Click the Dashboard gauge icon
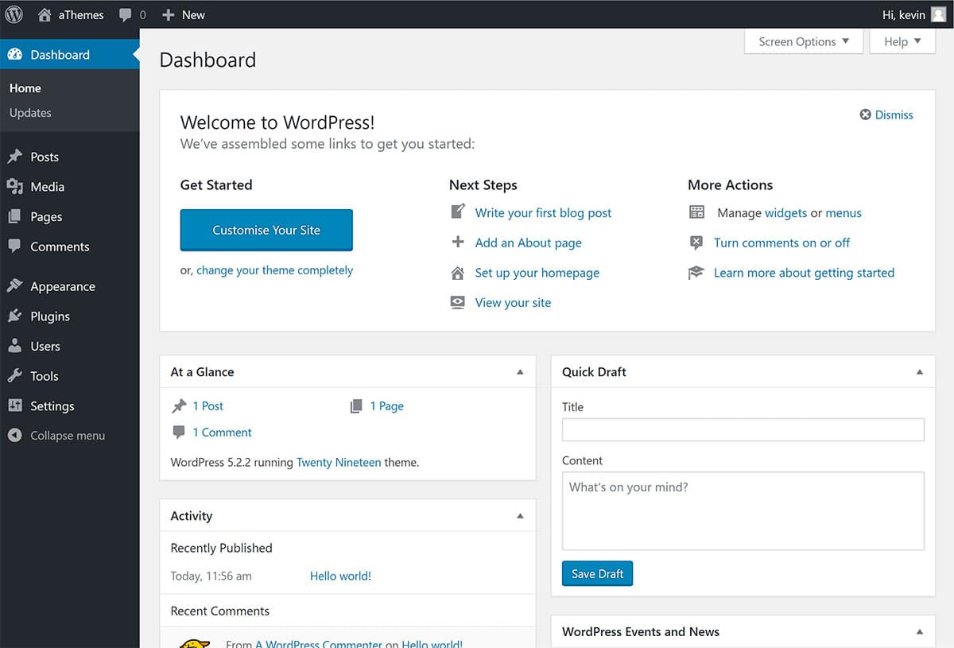954x648 pixels. point(14,55)
